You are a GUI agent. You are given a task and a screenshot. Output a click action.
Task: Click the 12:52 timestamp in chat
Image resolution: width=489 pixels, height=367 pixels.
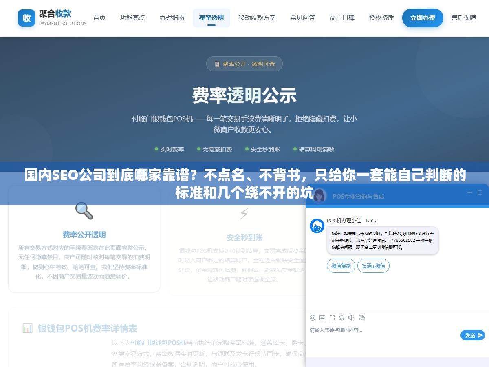coord(371,221)
